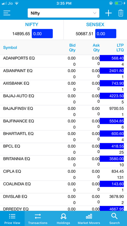The image size is (127, 226).
Task: Open ADANIPORTS EQ row
Action: [63, 61]
